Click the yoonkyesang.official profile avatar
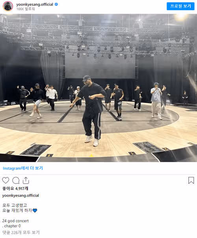Screen dimensions: 197x238 pyautogui.click(x=8, y=6)
